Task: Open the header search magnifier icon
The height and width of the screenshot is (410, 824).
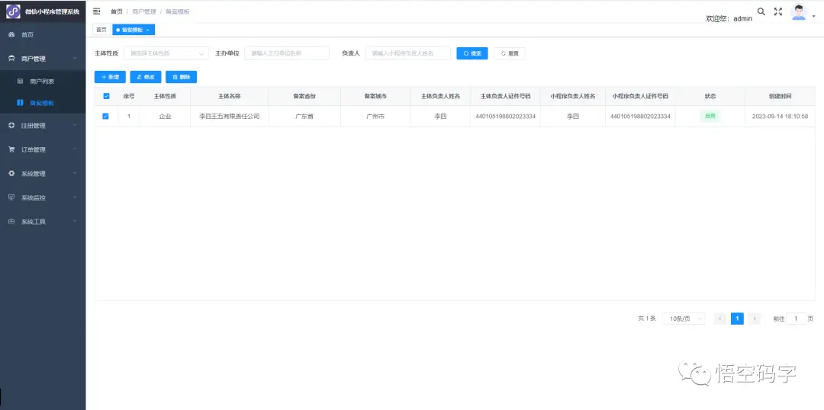Action: pos(761,11)
